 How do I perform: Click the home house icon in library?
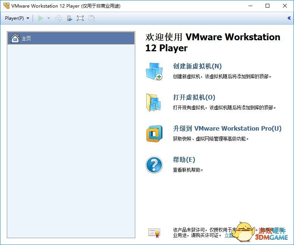[15, 38]
